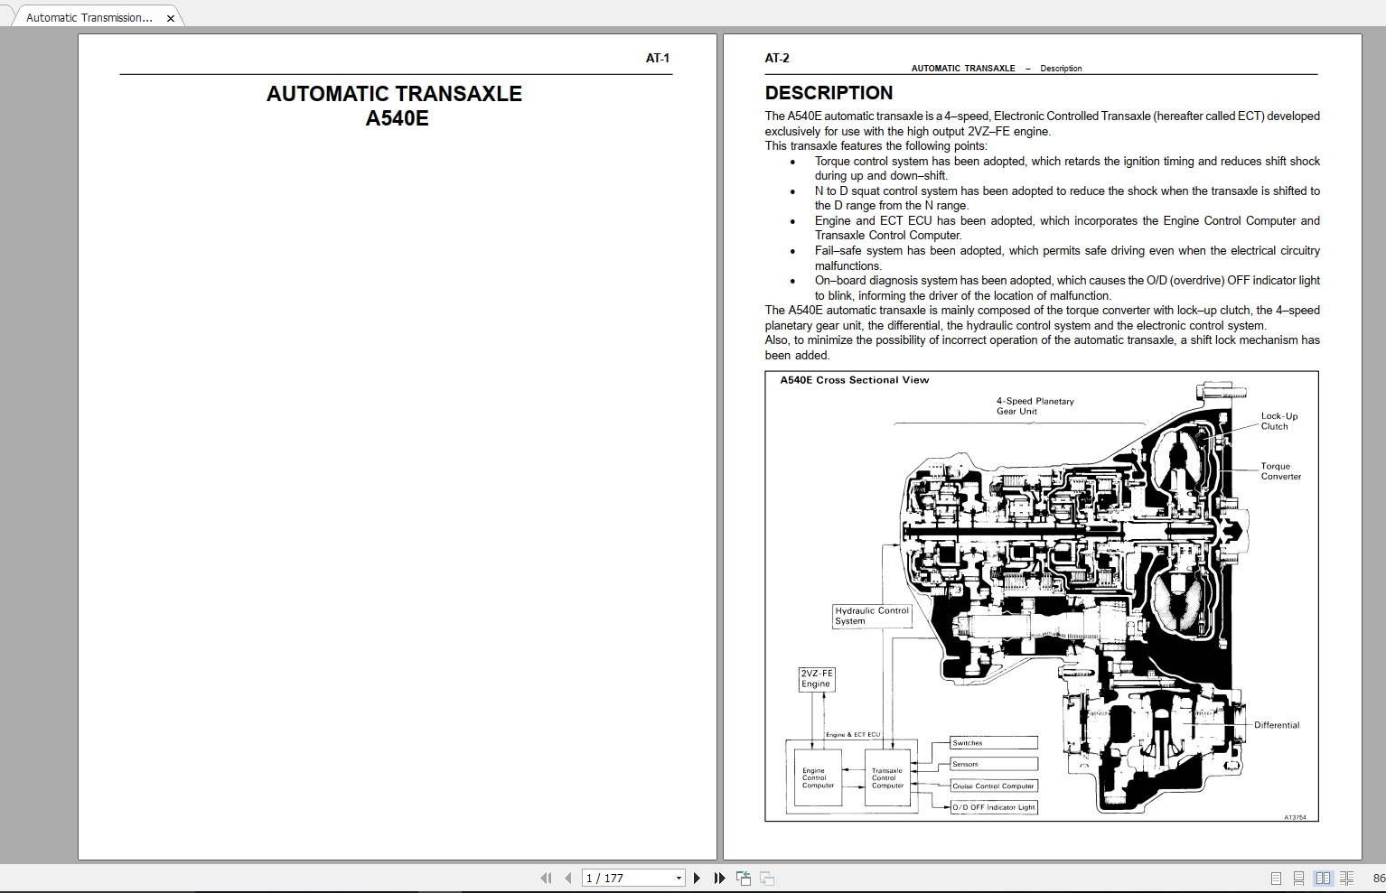Image resolution: width=1386 pixels, height=893 pixels.
Task: Click the zoom percentage value
Action: tap(1378, 878)
